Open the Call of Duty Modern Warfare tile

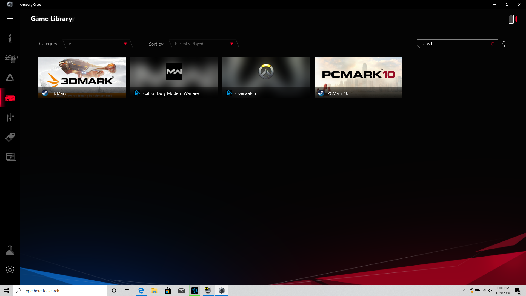pyautogui.click(x=174, y=77)
